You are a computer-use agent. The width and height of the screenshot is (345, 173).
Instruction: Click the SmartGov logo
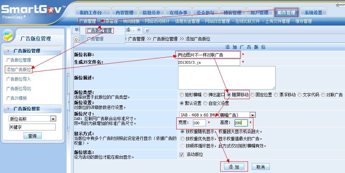click(x=32, y=10)
